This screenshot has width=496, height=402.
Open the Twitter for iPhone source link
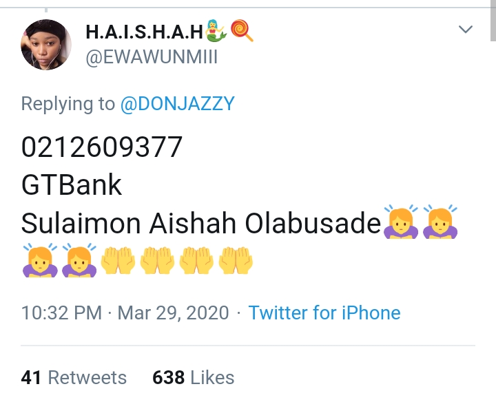coord(324,313)
